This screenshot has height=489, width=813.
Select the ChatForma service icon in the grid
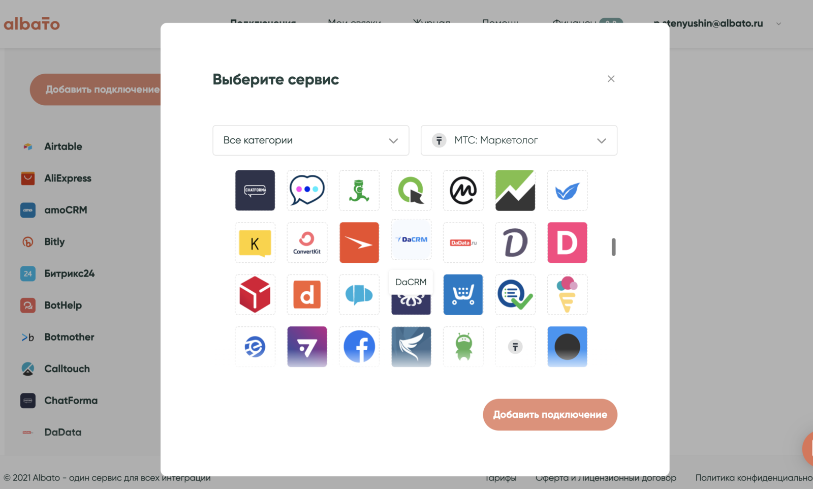[255, 191]
